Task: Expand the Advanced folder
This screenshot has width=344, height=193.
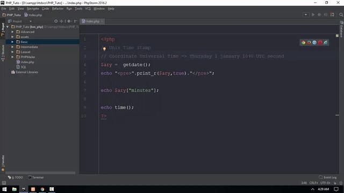Action: [12, 32]
